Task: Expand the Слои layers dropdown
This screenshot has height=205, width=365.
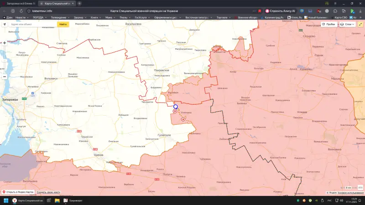Action: (x=348, y=24)
